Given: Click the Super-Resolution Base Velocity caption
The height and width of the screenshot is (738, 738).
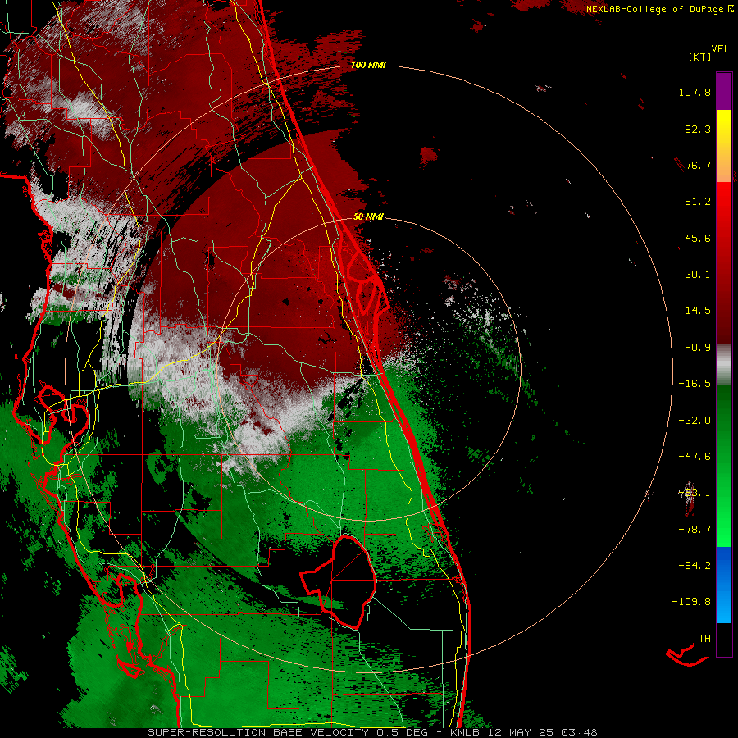Looking at the screenshot, I should click(x=372, y=732).
